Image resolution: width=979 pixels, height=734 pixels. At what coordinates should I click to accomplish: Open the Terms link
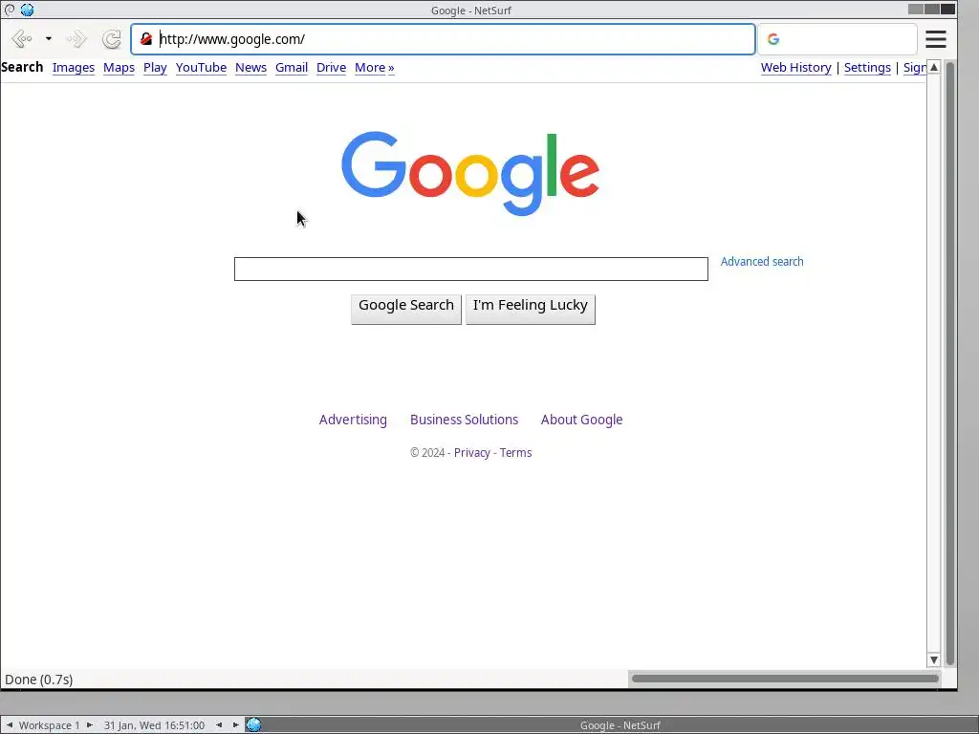515,452
